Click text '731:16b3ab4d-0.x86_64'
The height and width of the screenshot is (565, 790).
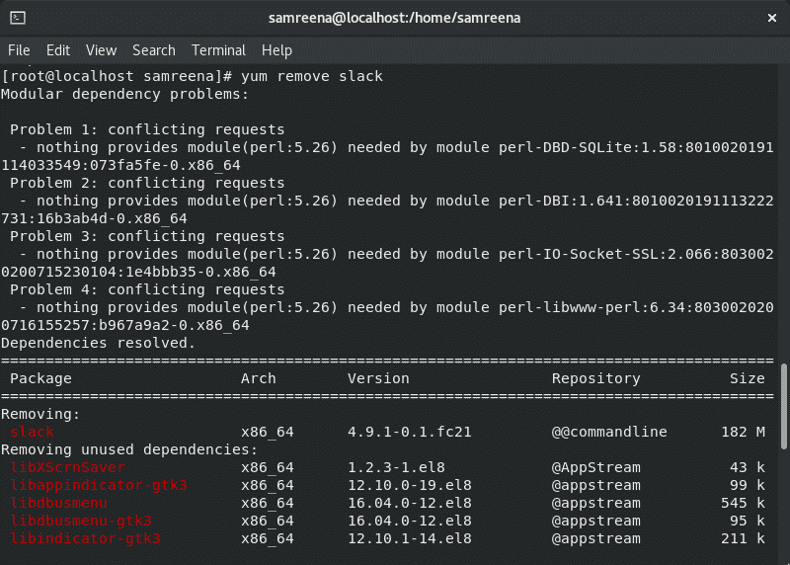[94, 218]
